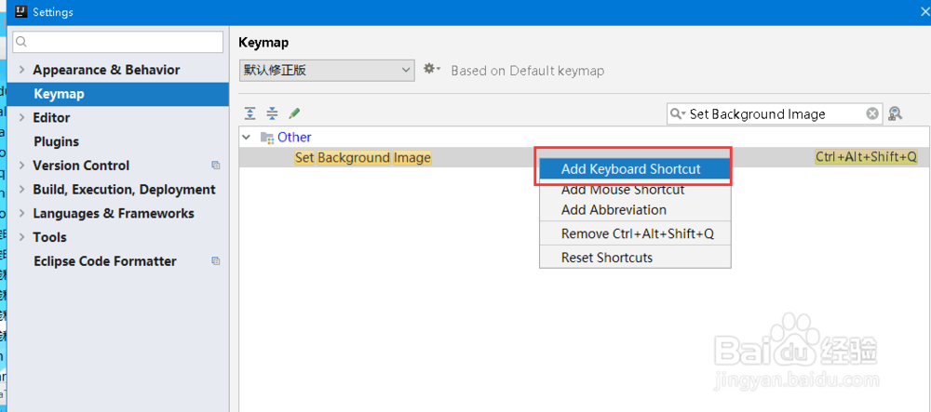Select Remove Ctrl+Alt+Shift+Q menu entry
Viewport: 931px width, 412px height.
pyautogui.click(x=637, y=233)
